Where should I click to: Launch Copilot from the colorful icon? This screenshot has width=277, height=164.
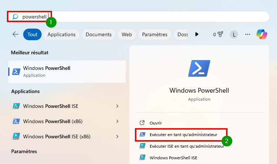(262, 34)
